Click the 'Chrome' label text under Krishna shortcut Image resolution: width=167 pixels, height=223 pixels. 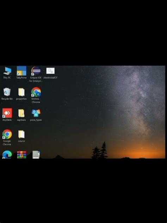coord(36,102)
